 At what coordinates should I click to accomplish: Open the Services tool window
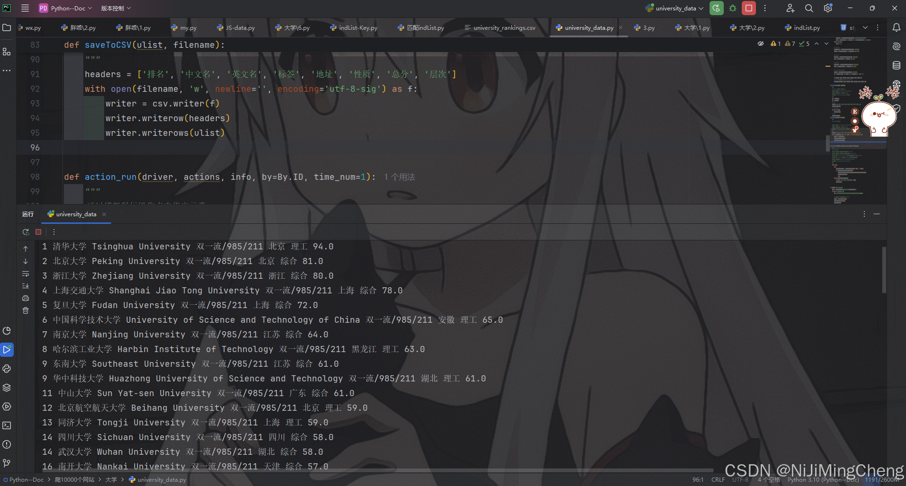point(7,406)
